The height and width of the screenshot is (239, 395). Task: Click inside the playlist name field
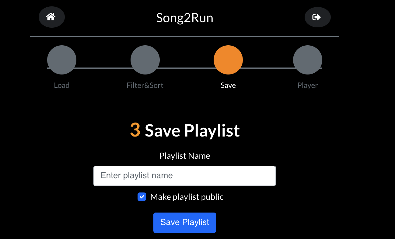pyautogui.click(x=184, y=176)
